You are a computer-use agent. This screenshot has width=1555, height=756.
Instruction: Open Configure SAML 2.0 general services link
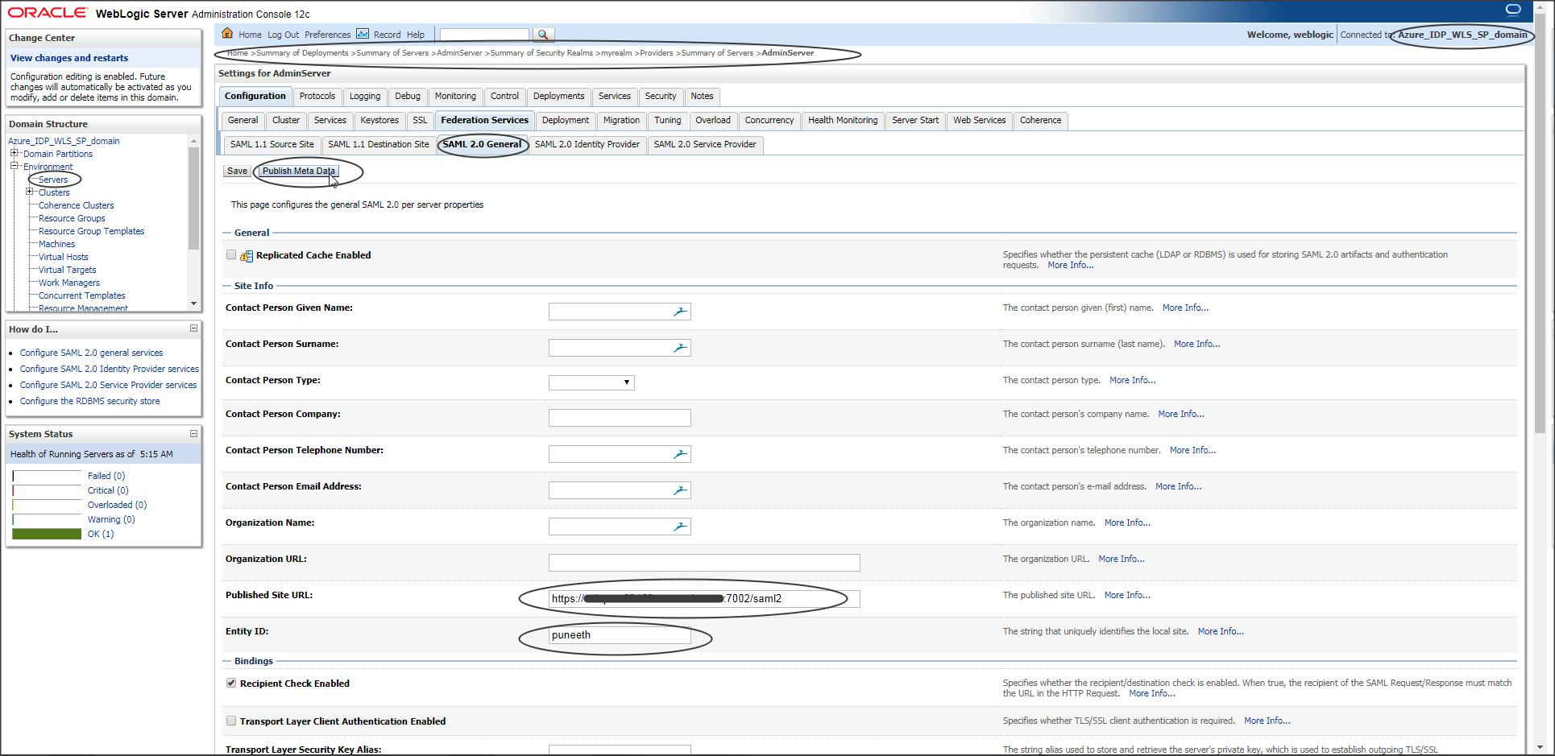tap(91, 353)
